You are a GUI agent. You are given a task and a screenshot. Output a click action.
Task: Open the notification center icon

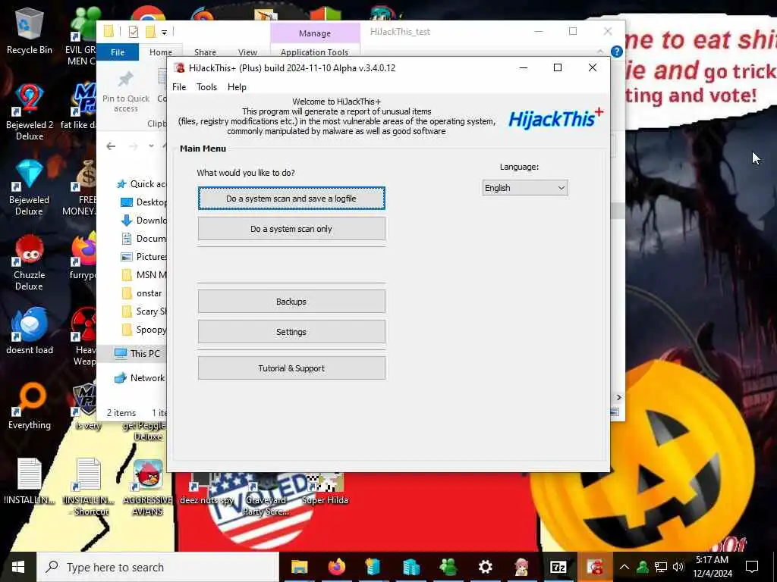click(752, 567)
